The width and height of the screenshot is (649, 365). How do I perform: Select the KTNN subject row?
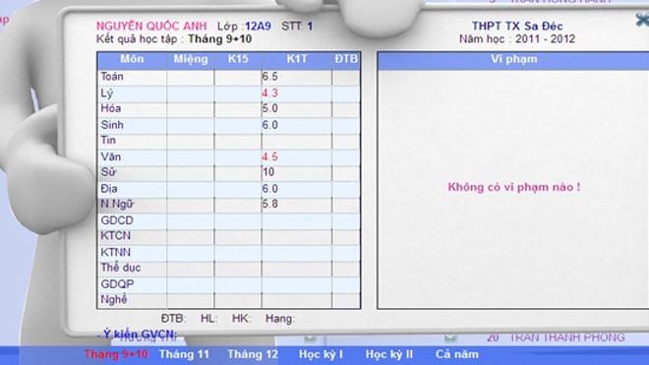point(229,253)
